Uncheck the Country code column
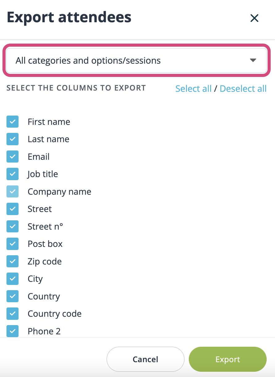 12,314
